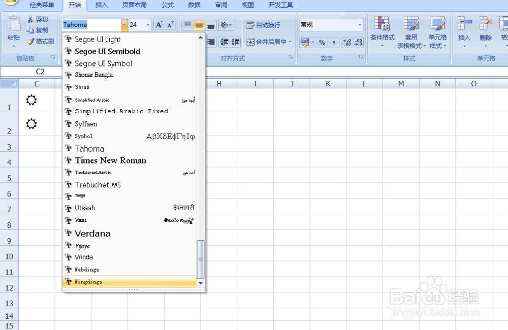Open Cell Styles (单元格样式)
This screenshot has width=508, height=330.
point(438,32)
